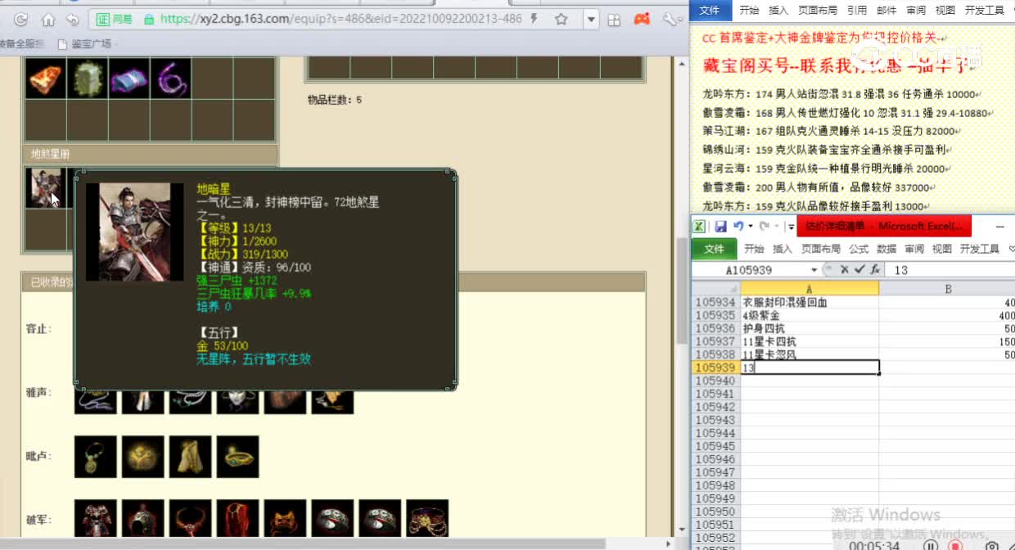Undo last action in Excel
The width and height of the screenshot is (1015, 550).
point(738,227)
